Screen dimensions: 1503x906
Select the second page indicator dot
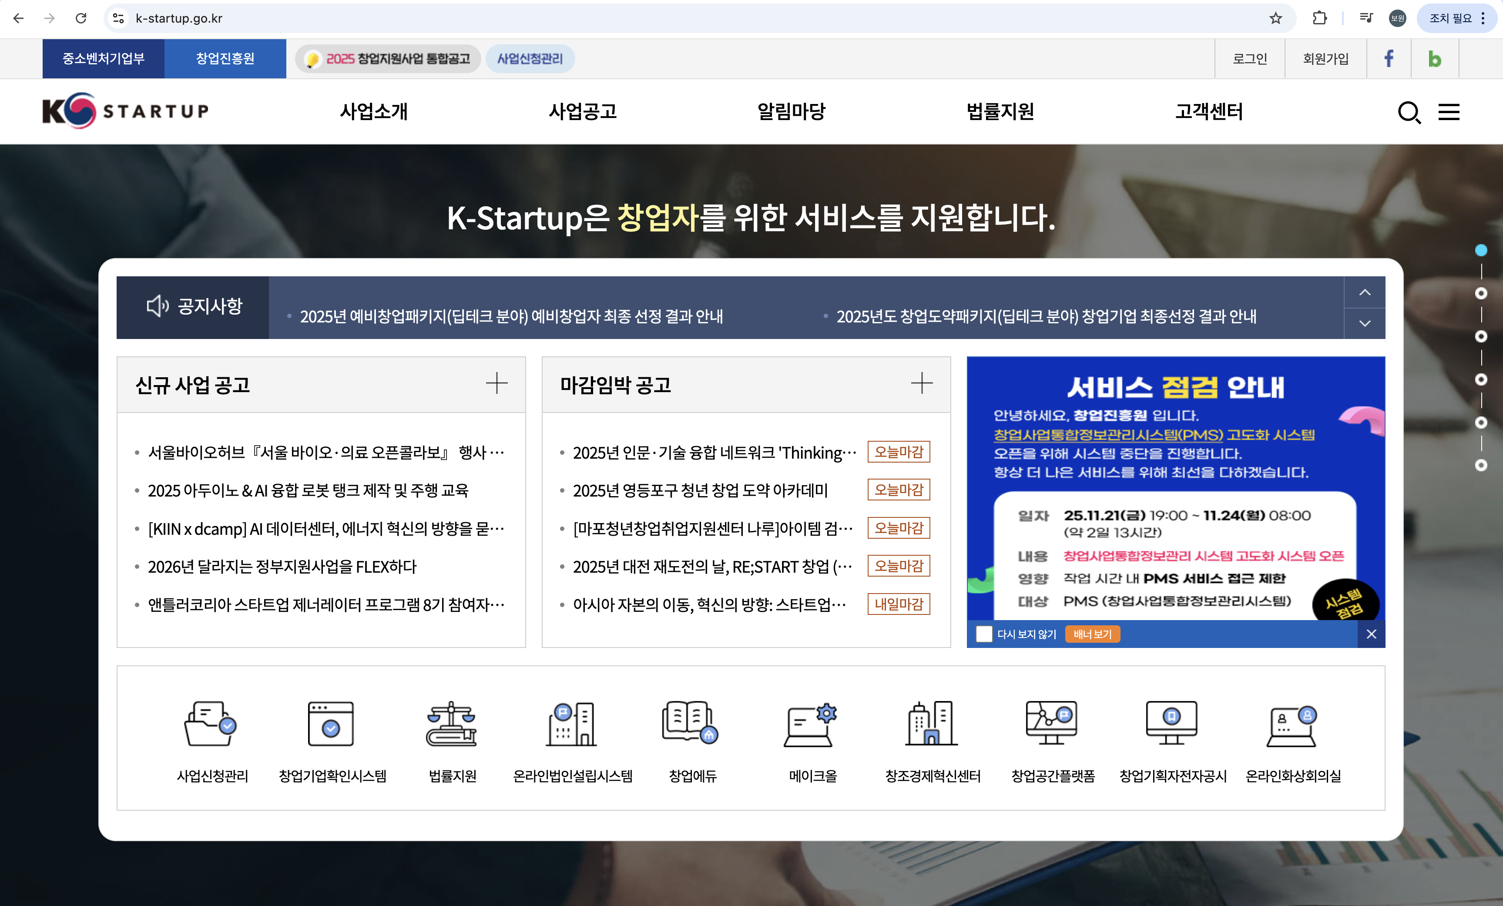click(1480, 293)
